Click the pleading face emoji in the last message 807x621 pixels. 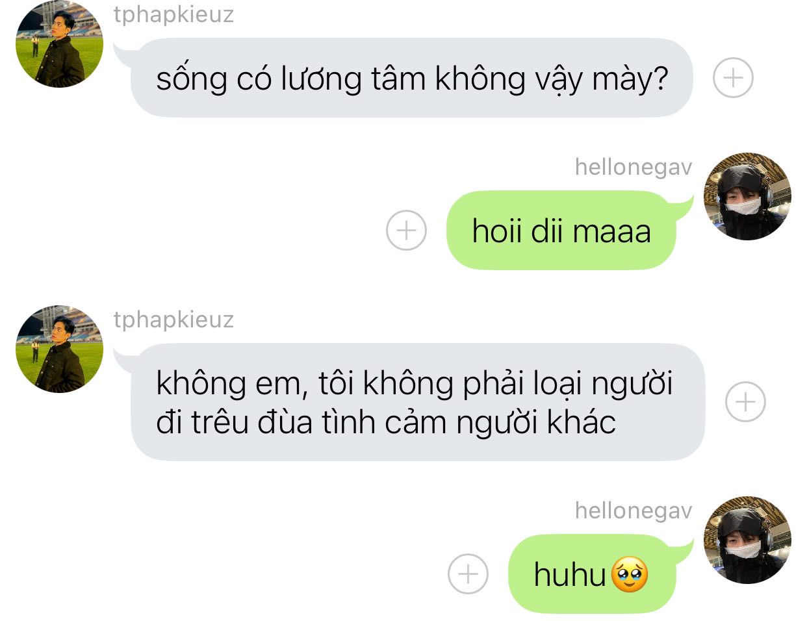630,575
